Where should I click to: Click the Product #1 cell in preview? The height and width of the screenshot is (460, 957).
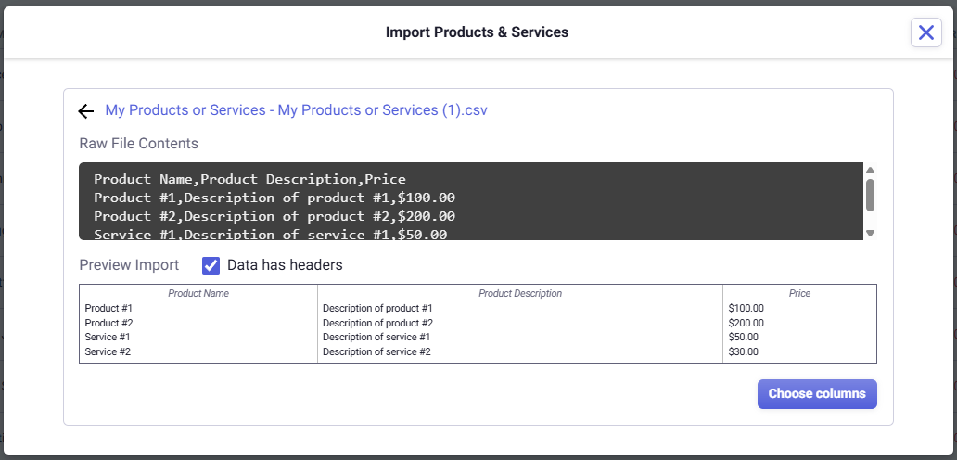(x=108, y=308)
